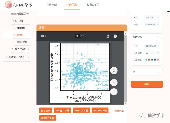The width and height of the screenshot is (170, 123).
Task: Pick the green text color swatch
Action: [152, 60]
